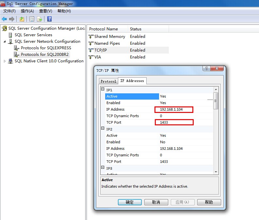Click the blue Help toolbar icon
The width and height of the screenshot is (259, 220).
click(x=49, y=19)
